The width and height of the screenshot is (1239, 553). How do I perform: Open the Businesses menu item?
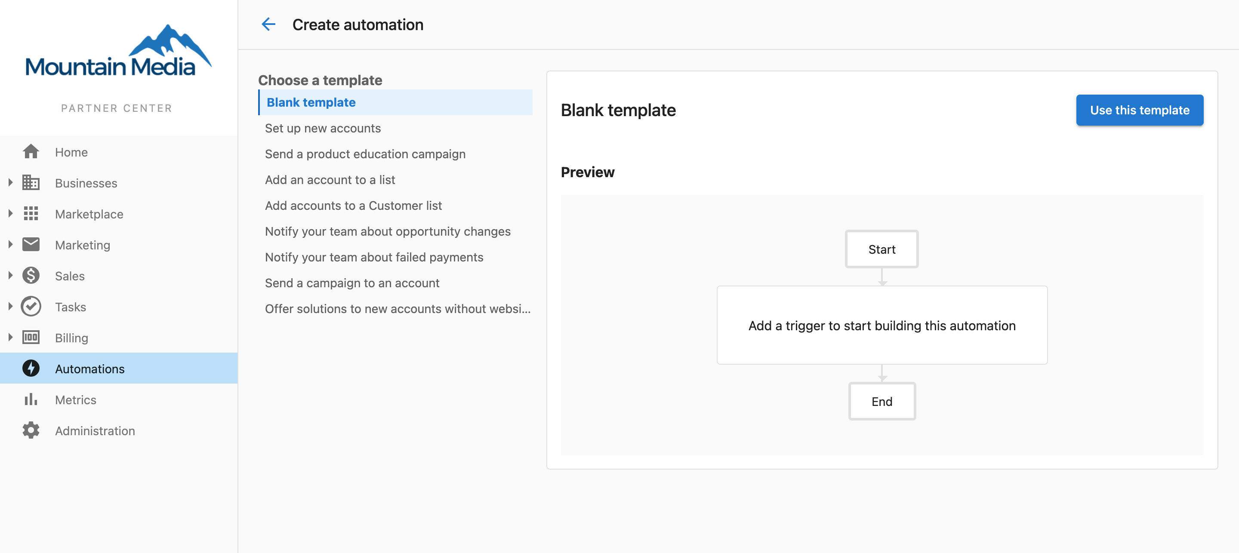coord(119,183)
